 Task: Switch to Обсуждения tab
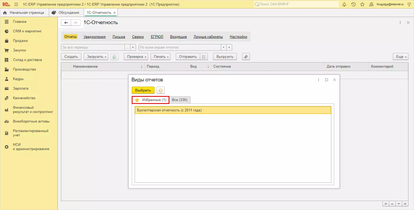(x=66, y=13)
